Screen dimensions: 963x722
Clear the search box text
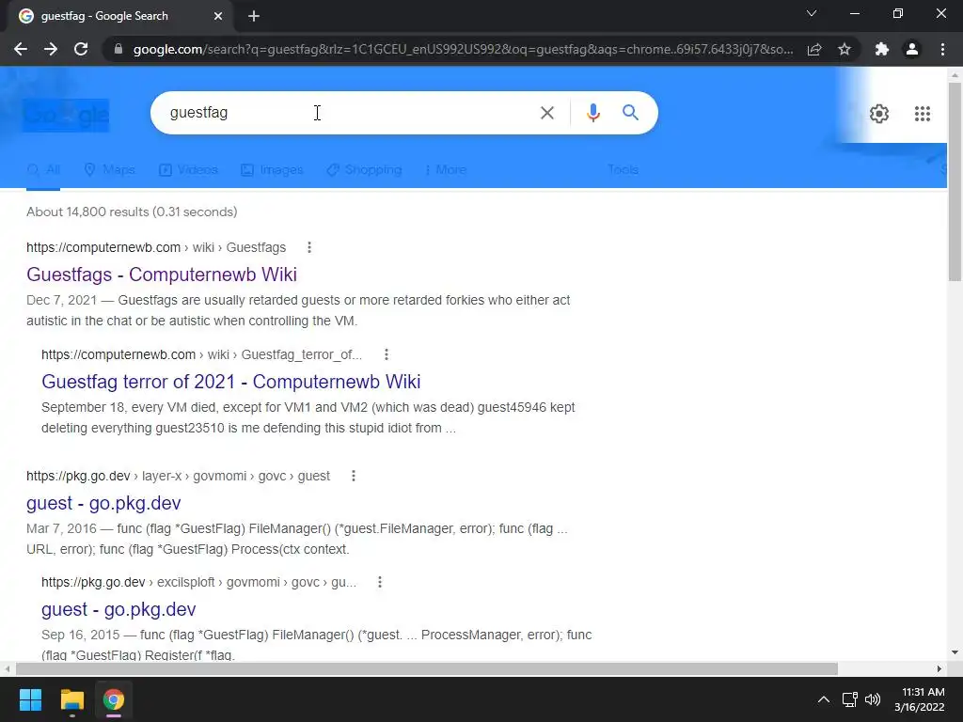pyautogui.click(x=546, y=113)
